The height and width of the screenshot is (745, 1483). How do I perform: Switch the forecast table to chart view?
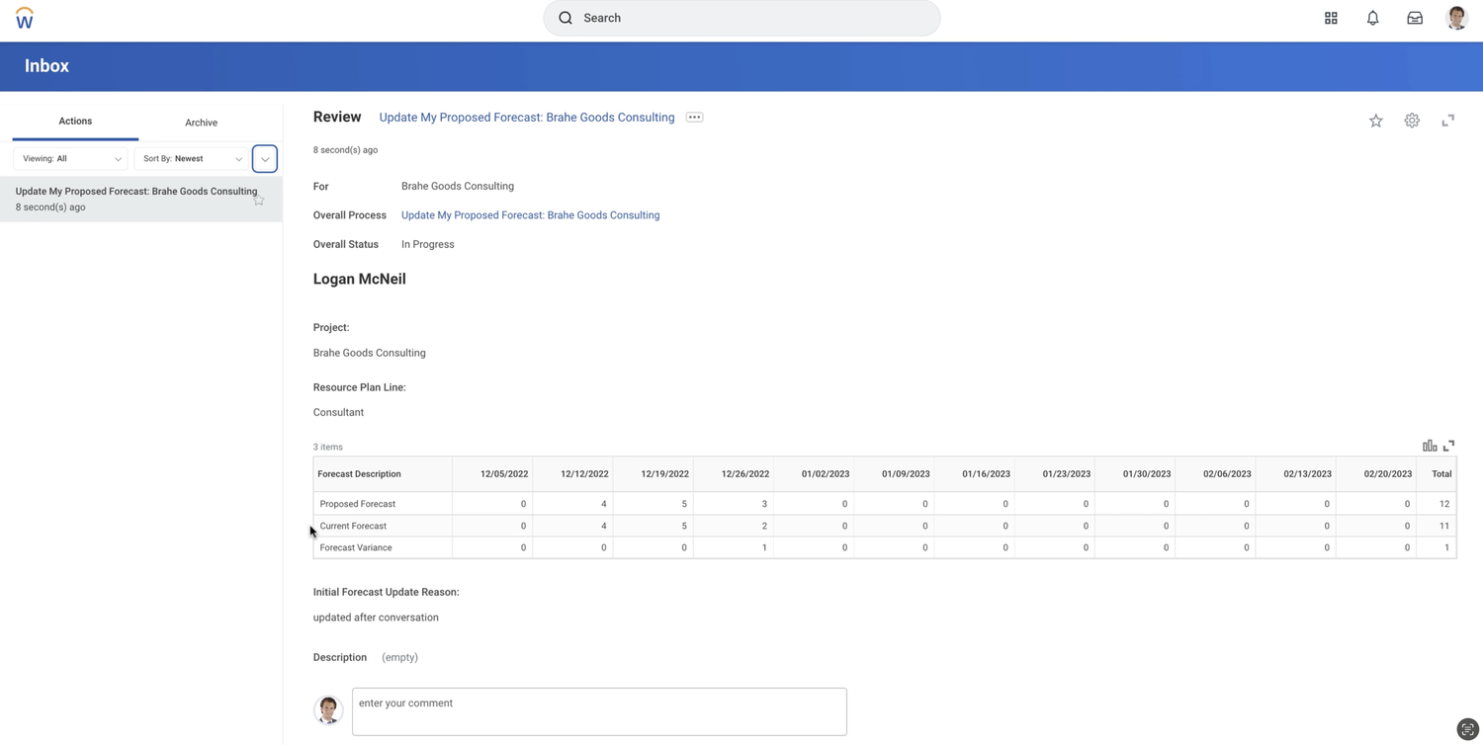tap(1430, 446)
